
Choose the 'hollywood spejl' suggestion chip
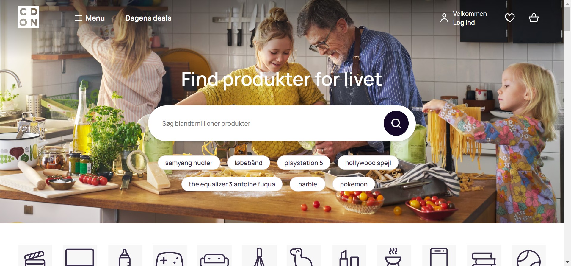tap(368, 163)
